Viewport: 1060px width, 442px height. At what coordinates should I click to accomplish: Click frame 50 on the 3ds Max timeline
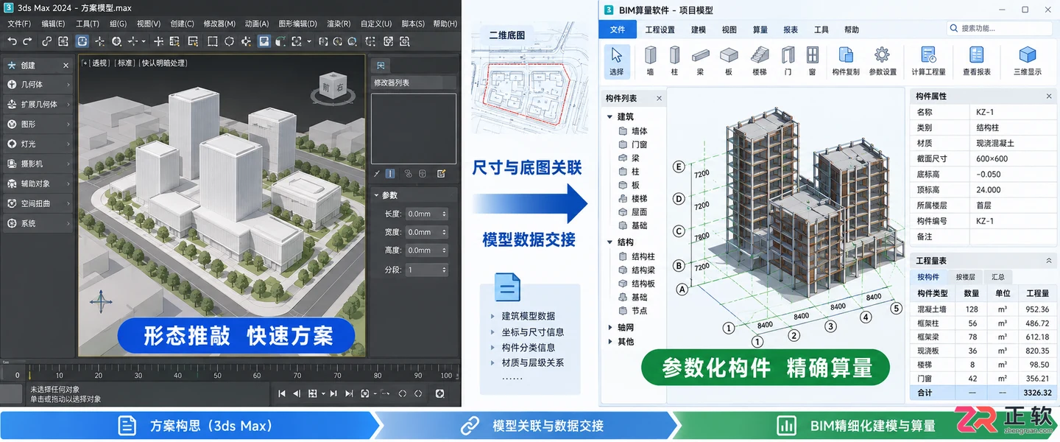(x=217, y=375)
